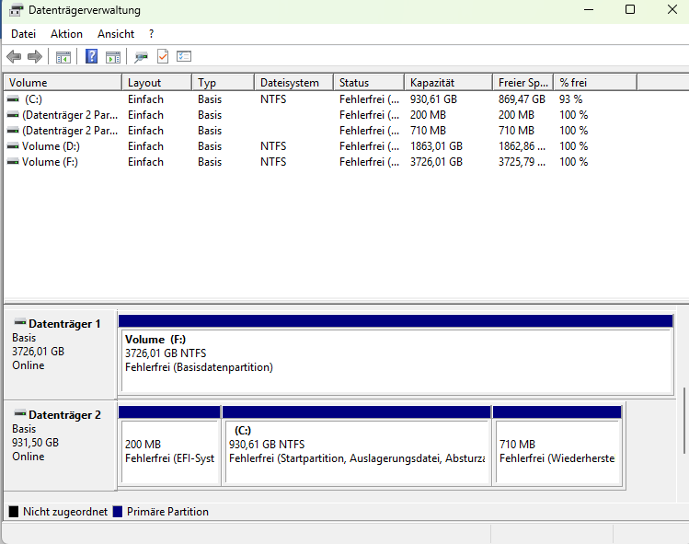Viewport: 689px width, 544px height.
Task: Click the Forward arrow toolbar icon
Action: [35, 56]
